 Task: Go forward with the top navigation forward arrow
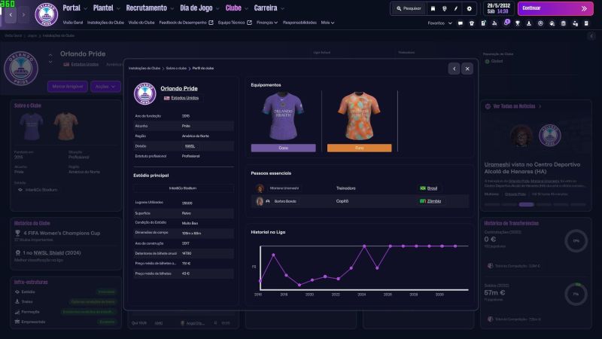tap(23, 14)
